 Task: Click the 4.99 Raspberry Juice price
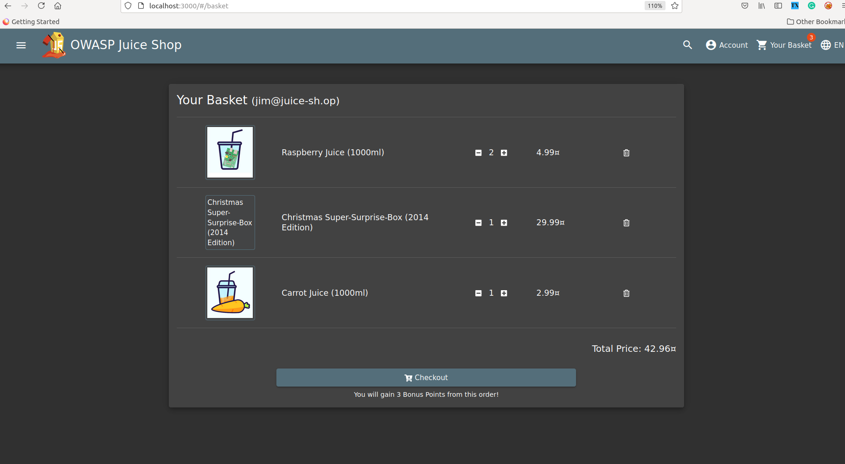(548, 153)
